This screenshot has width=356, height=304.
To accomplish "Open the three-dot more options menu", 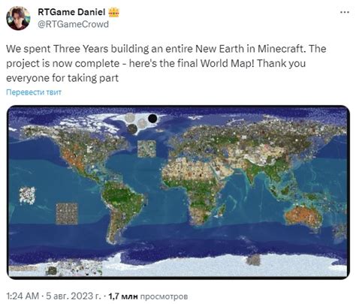I will pos(345,12).
